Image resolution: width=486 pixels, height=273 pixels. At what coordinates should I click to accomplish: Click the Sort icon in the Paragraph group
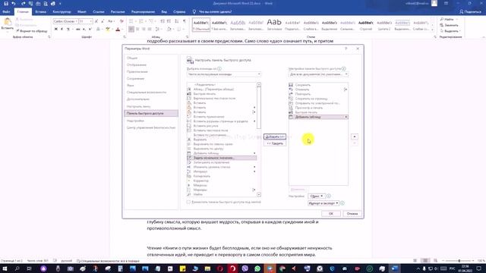point(177,21)
